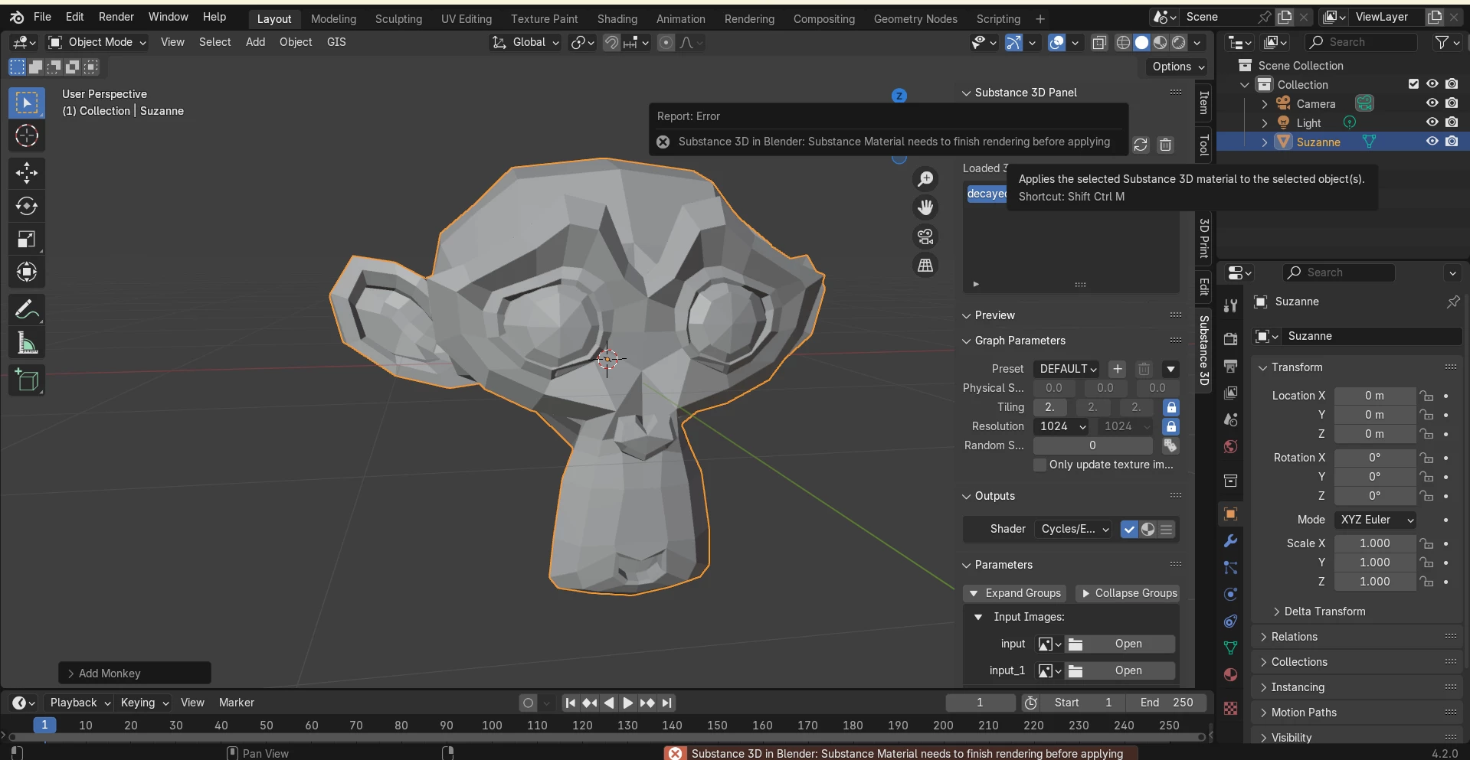Image resolution: width=1470 pixels, height=760 pixels.
Task: Open the Modifiers wrench properties tab
Action: pyautogui.click(x=1230, y=541)
